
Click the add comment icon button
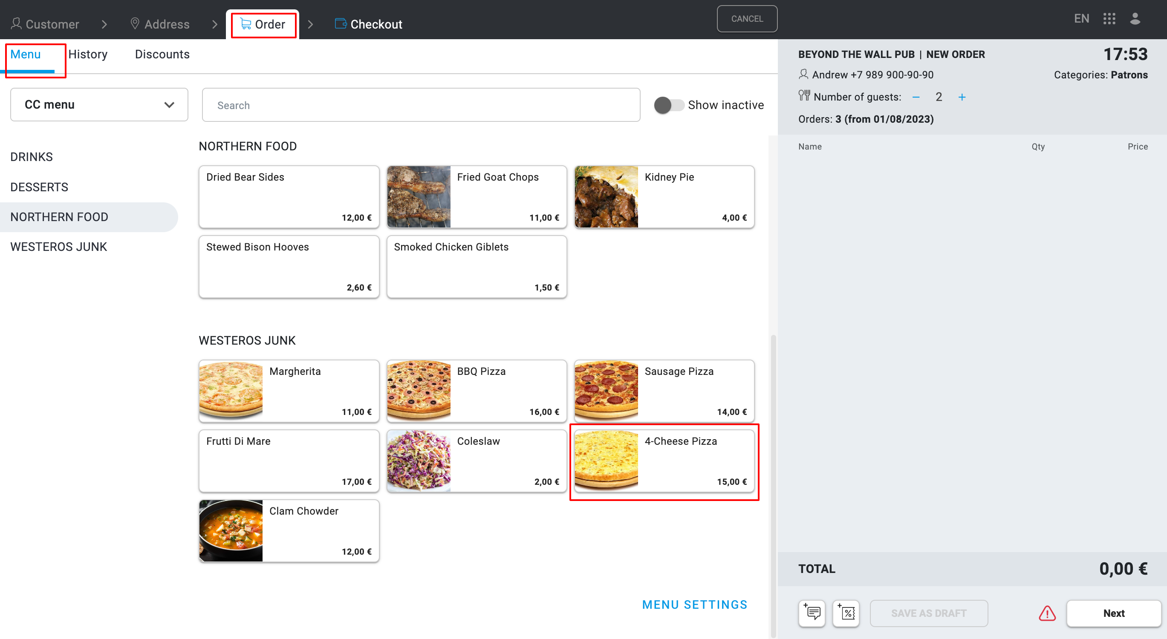click(812, 613)
